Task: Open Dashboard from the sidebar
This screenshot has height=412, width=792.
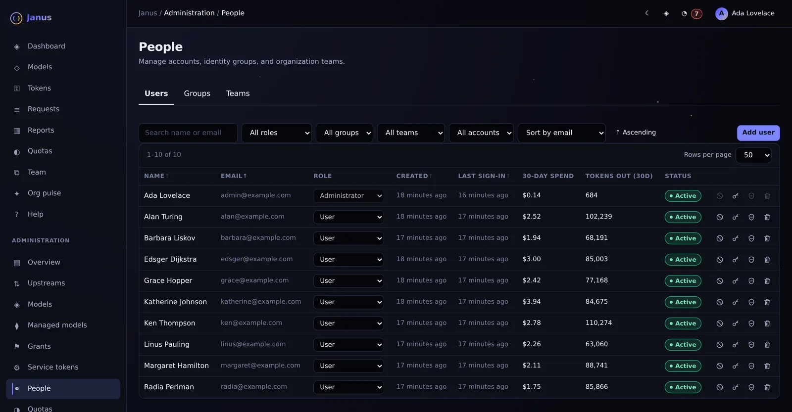Action: tap(63, 46)
